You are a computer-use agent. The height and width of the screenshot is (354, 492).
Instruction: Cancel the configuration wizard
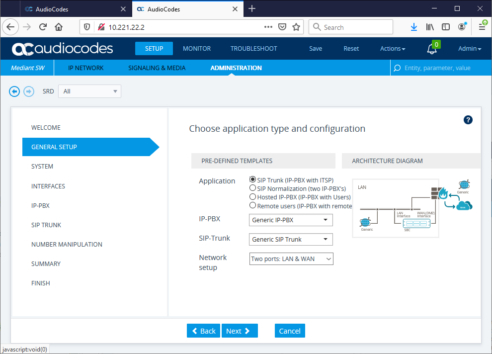click(290, 331)
